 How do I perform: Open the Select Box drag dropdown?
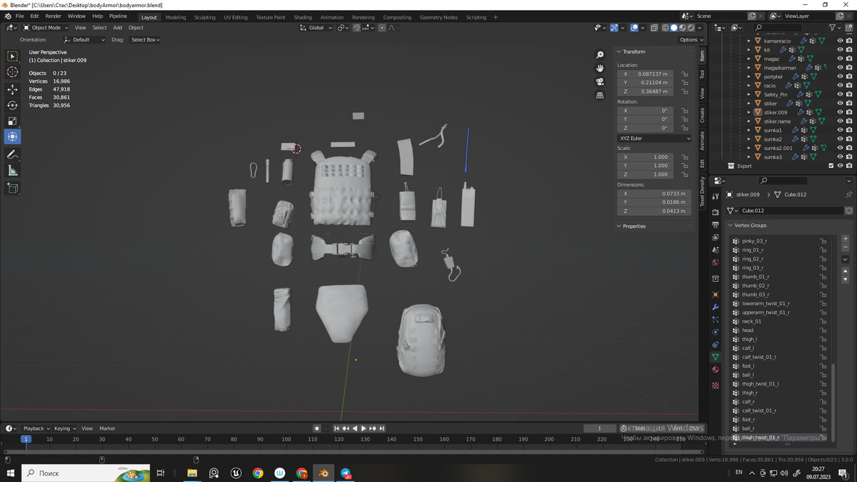click(x=145, y=40)
